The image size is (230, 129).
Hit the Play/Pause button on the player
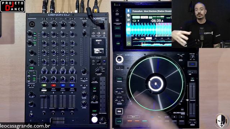pyautogui.click(x=119, y=121)
